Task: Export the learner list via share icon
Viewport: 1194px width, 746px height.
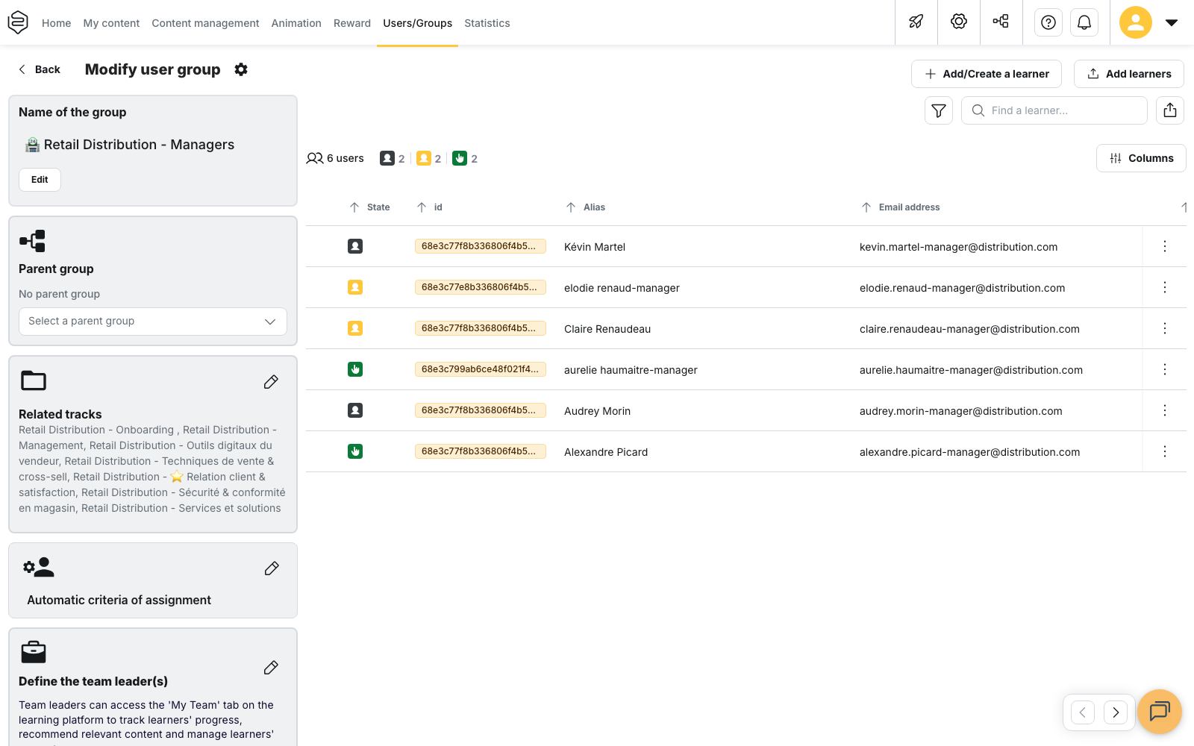Action: pos(1170,110)
